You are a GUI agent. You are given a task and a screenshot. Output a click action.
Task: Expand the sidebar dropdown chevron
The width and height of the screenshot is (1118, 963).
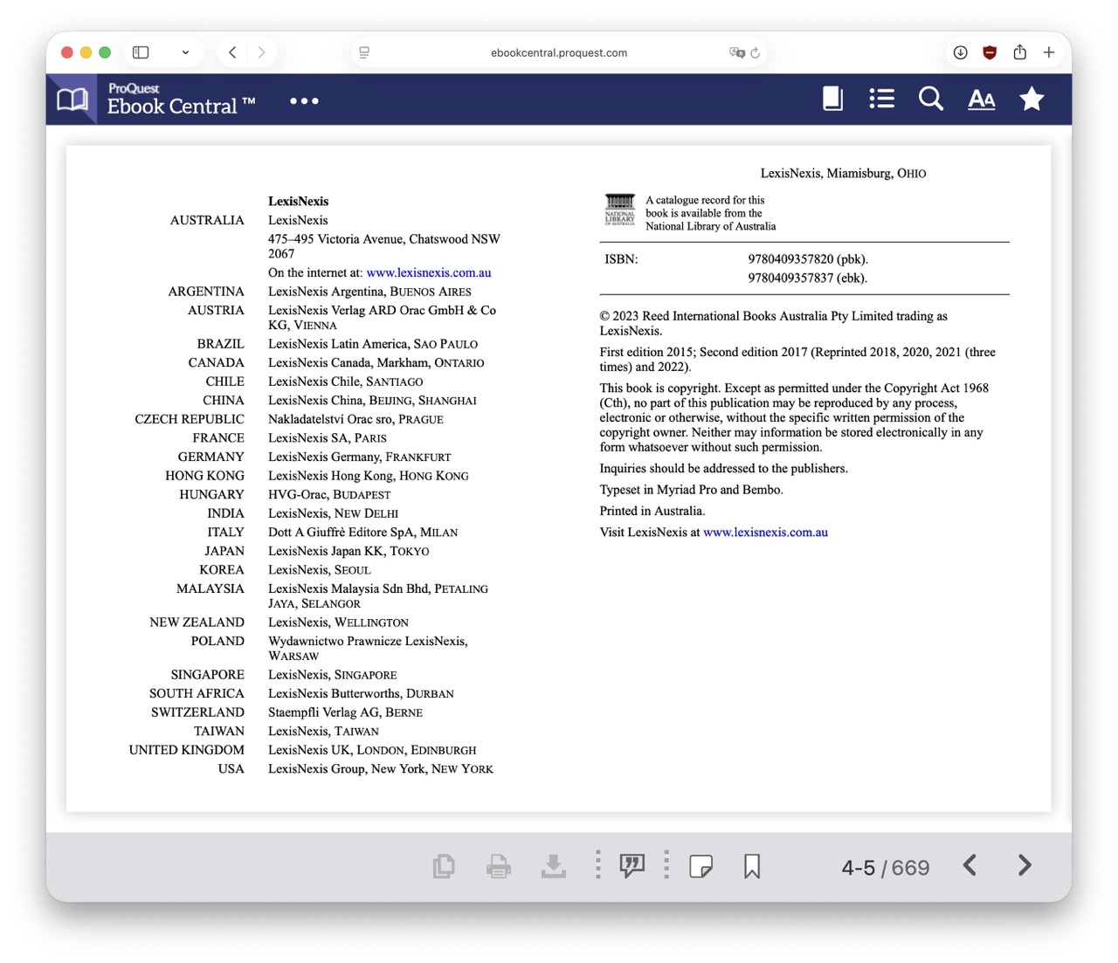[185, 52]
